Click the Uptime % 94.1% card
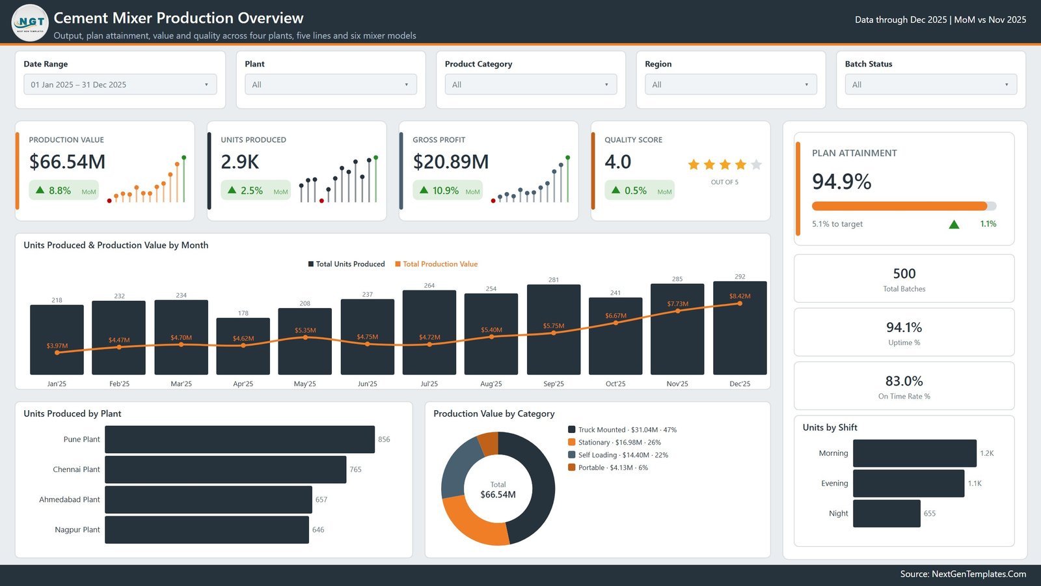The height and width of the screenshot is (586, 1041). (904, 332)
